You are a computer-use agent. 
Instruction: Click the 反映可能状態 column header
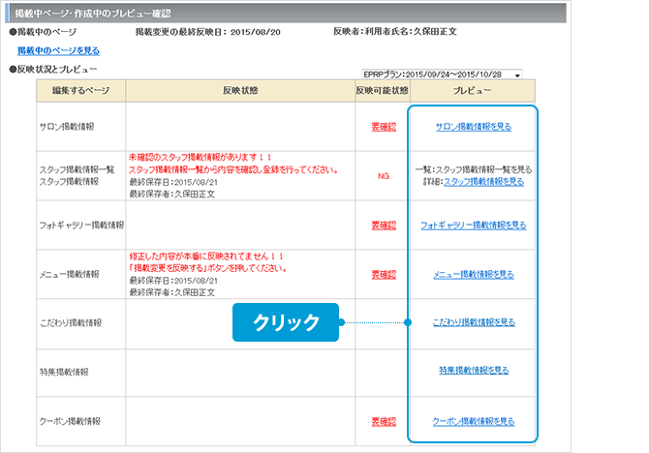pos(383,91)
